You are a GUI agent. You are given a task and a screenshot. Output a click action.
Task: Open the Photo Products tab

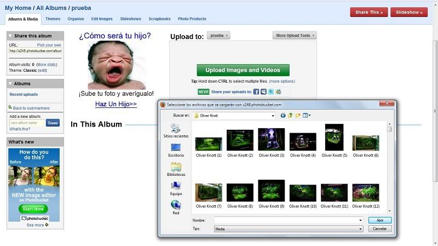click(x=192, y=19)
